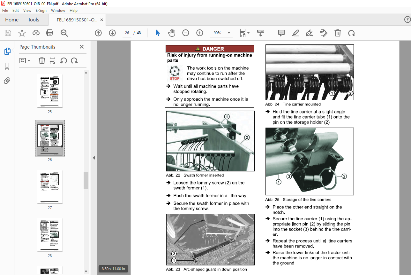Select page 28 thumbnail

coord(50,234)
